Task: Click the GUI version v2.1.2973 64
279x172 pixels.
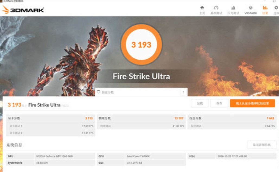Action: coord(134,163)
